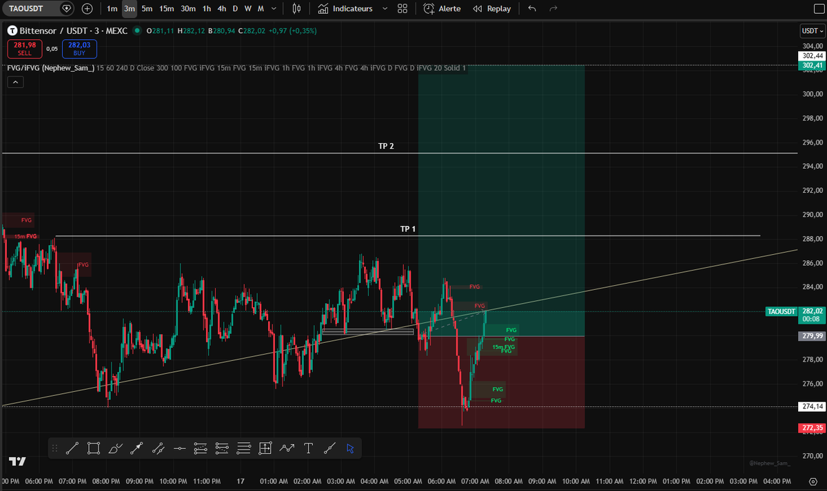This screenshot has width=827, height=491.
Task: Click the 0,05 spread value
Action: coord(52,48)
